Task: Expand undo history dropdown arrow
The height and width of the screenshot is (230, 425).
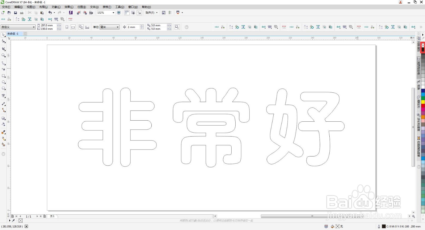Action: [54, 12]
